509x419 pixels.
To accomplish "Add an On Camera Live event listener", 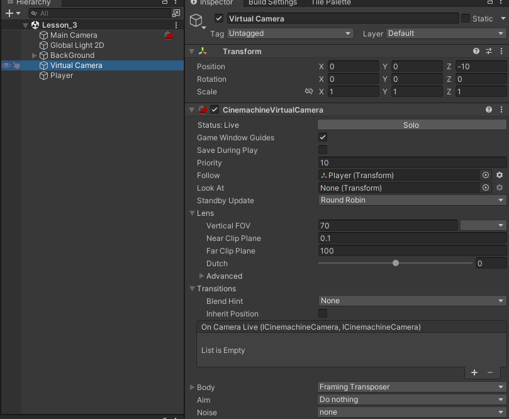I will [474, 372].
